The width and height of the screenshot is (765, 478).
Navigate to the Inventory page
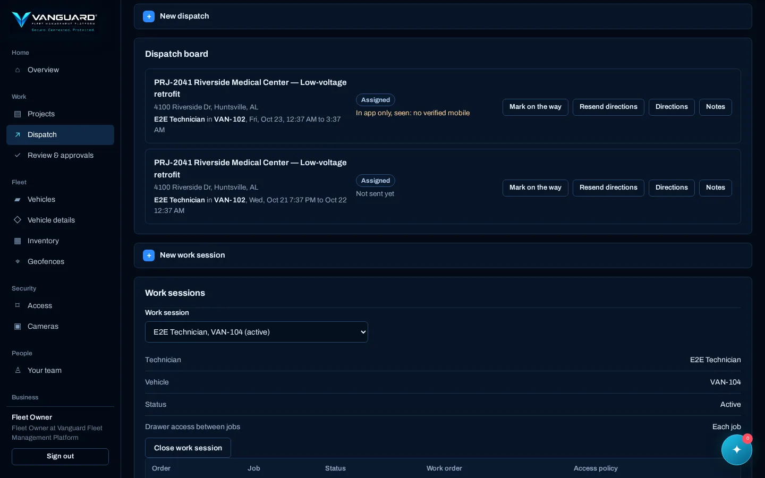coord(60,241)
